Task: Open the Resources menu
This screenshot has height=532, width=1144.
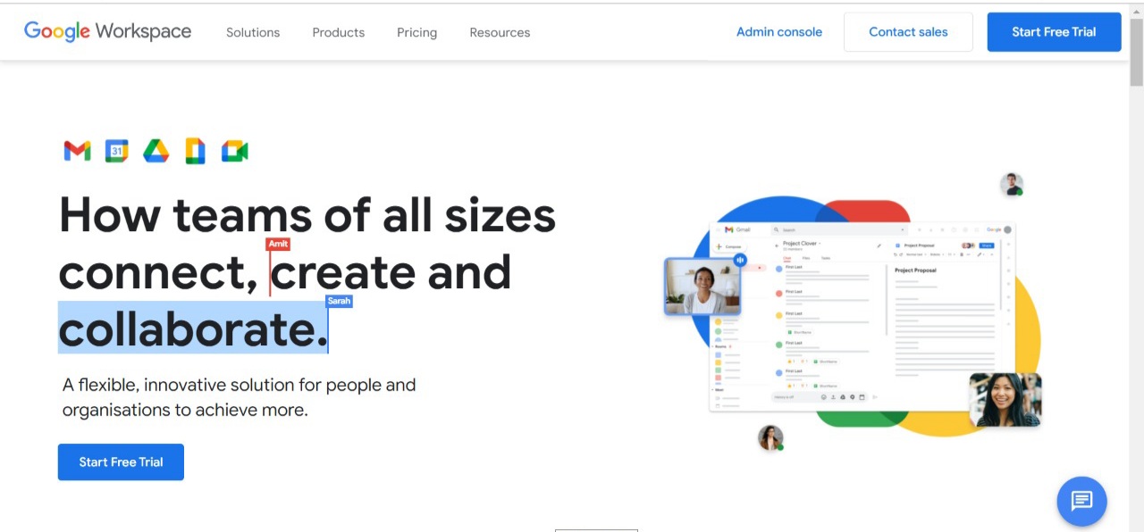Action: click(x=500, y=32)
